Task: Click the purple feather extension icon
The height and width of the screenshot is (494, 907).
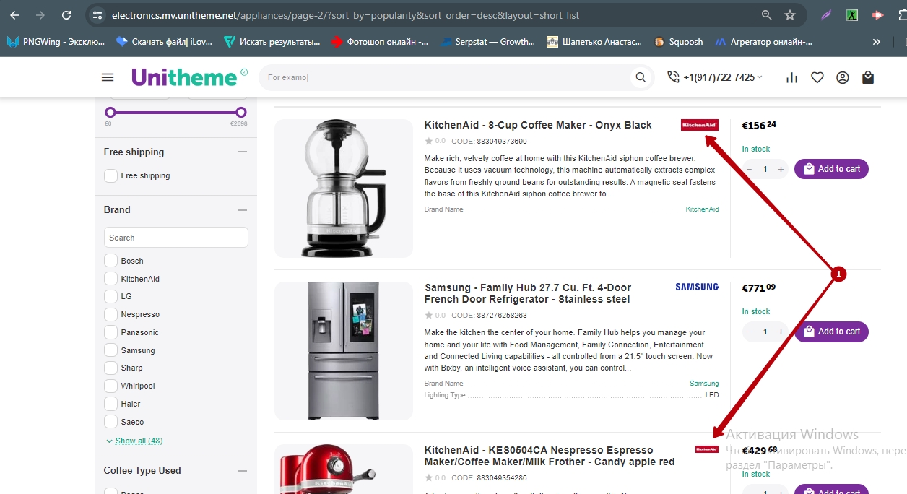Action: 826,15
